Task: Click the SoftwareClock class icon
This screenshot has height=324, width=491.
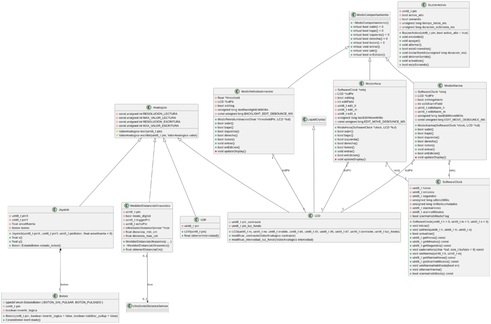Action: (x=432, y=182)
